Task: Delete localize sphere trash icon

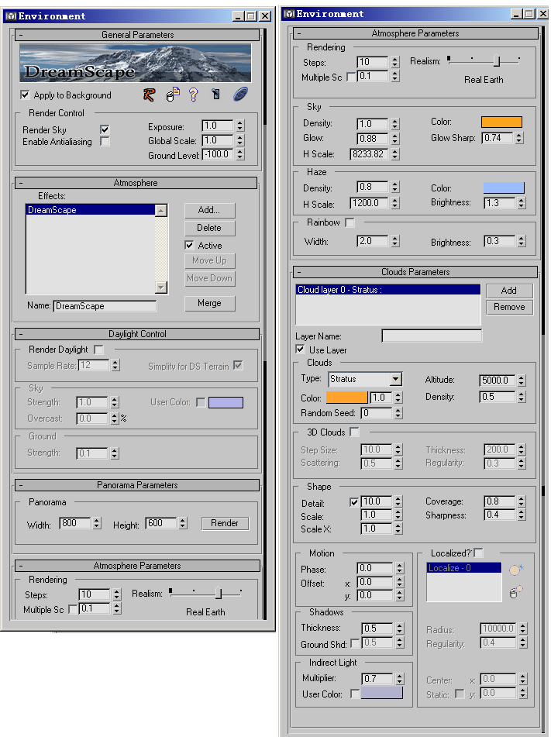Action: click(x=516, y=592)
